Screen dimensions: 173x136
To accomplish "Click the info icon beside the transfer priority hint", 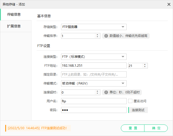I will coord(106,36).
